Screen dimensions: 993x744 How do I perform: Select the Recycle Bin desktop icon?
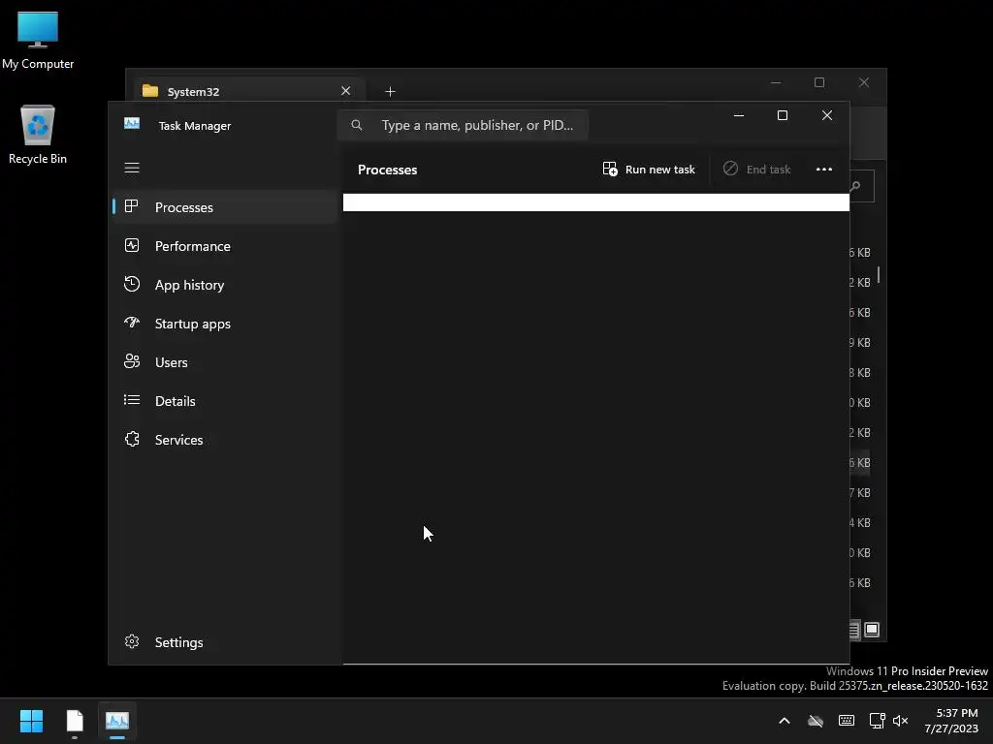[38, 135]
